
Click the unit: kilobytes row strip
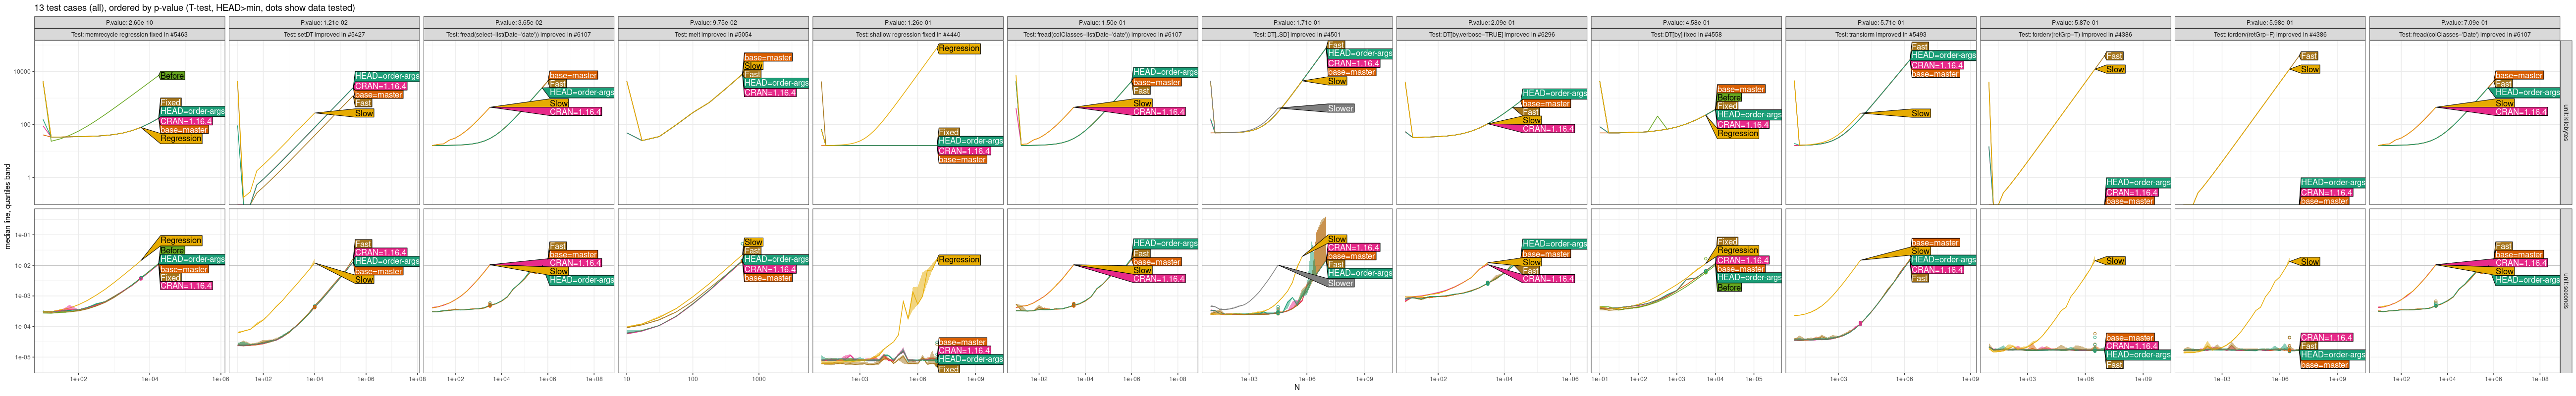[x=2566, y=122]
